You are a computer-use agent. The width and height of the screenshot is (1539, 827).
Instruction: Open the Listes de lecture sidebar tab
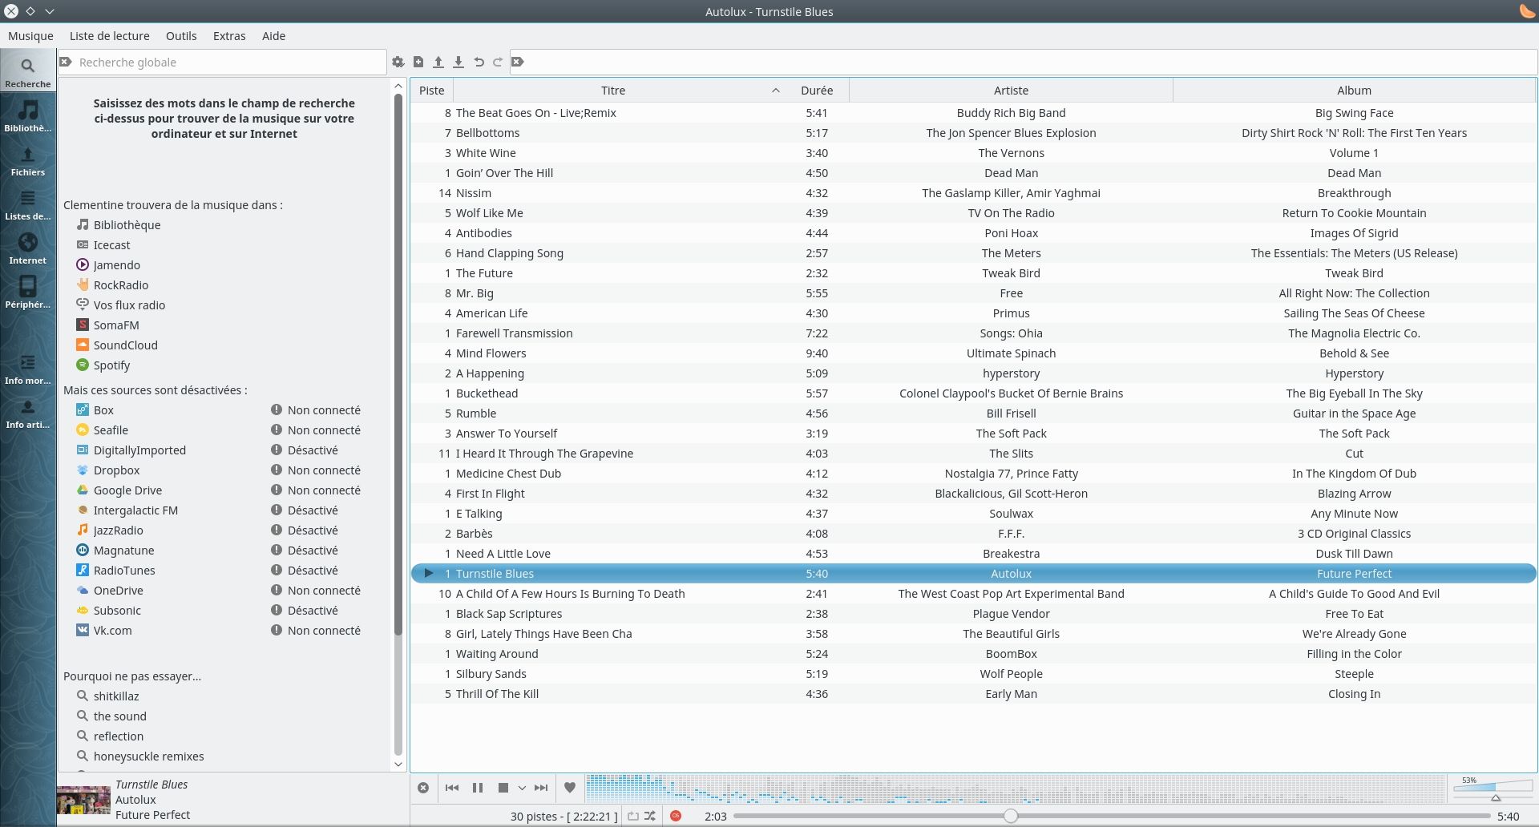(28, 203)
